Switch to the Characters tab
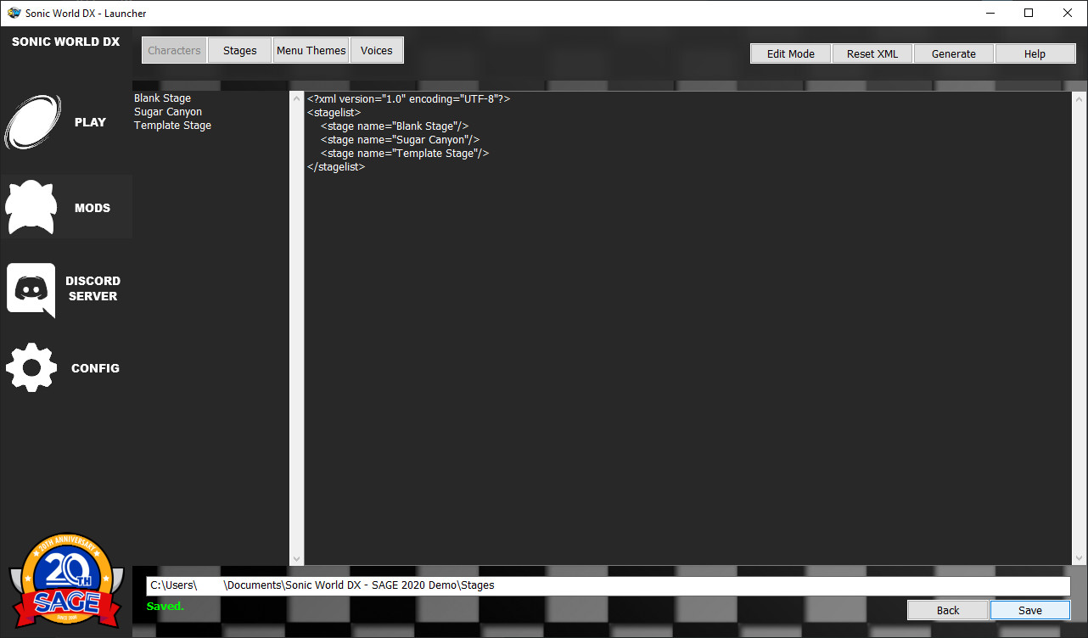Screen dimensions: 1088x638 [x=173, y=50]
